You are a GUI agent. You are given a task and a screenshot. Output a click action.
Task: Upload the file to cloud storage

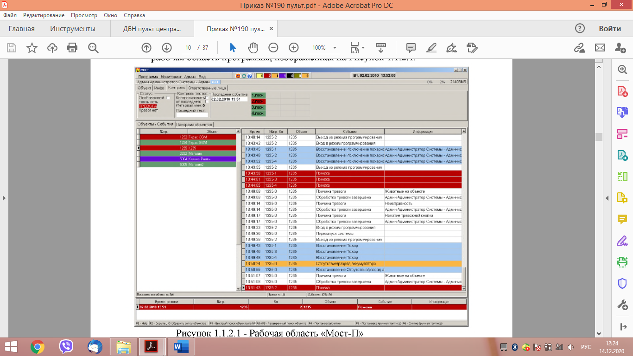(x=52, y=47)
